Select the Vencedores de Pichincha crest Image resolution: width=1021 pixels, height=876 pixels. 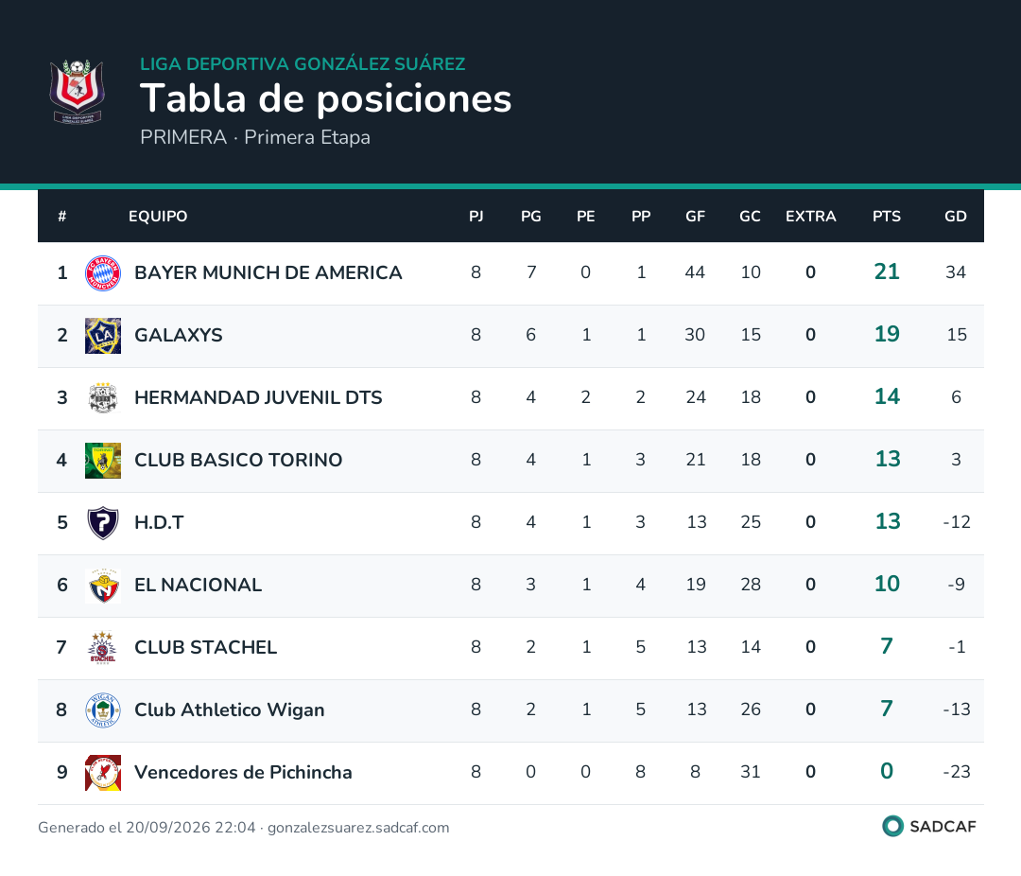tap(103, 773)
